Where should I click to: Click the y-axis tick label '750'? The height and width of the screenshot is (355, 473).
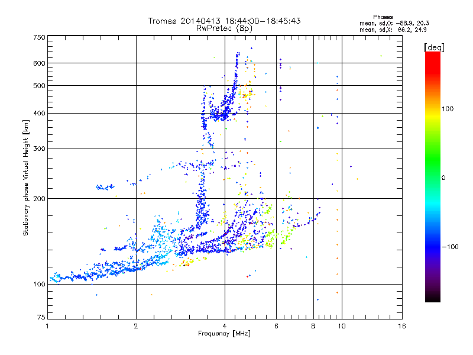pos(39,37)
